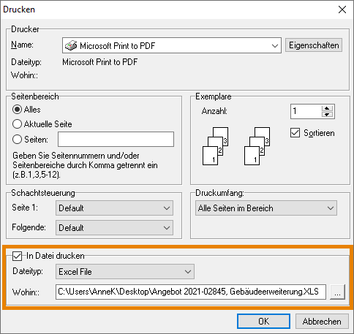354x334 pixels.
Task: Open the Excel File Dateityp dropdown
Action: 125,272
